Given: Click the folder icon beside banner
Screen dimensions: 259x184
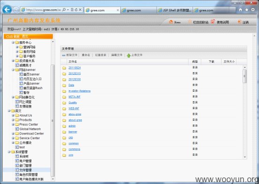Looking at the screenshot, I should pos(64,132).
